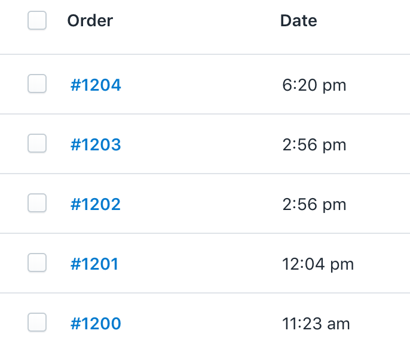This screenshot has width=410, height=352.
Task: Select the checkbox for order #1204
Action: (x=37, y=84)
